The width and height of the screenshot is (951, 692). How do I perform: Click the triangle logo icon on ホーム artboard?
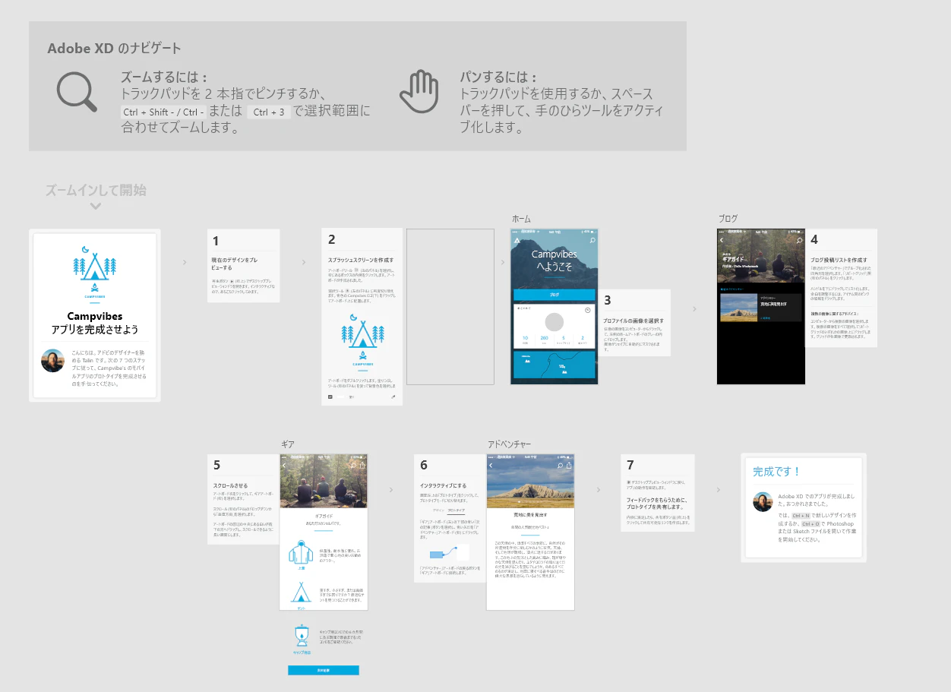pos(517,240)
